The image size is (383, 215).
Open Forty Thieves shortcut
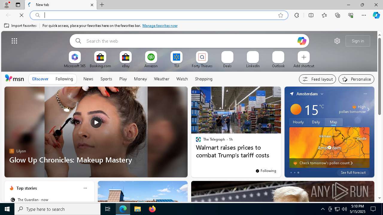pos(202,60)
